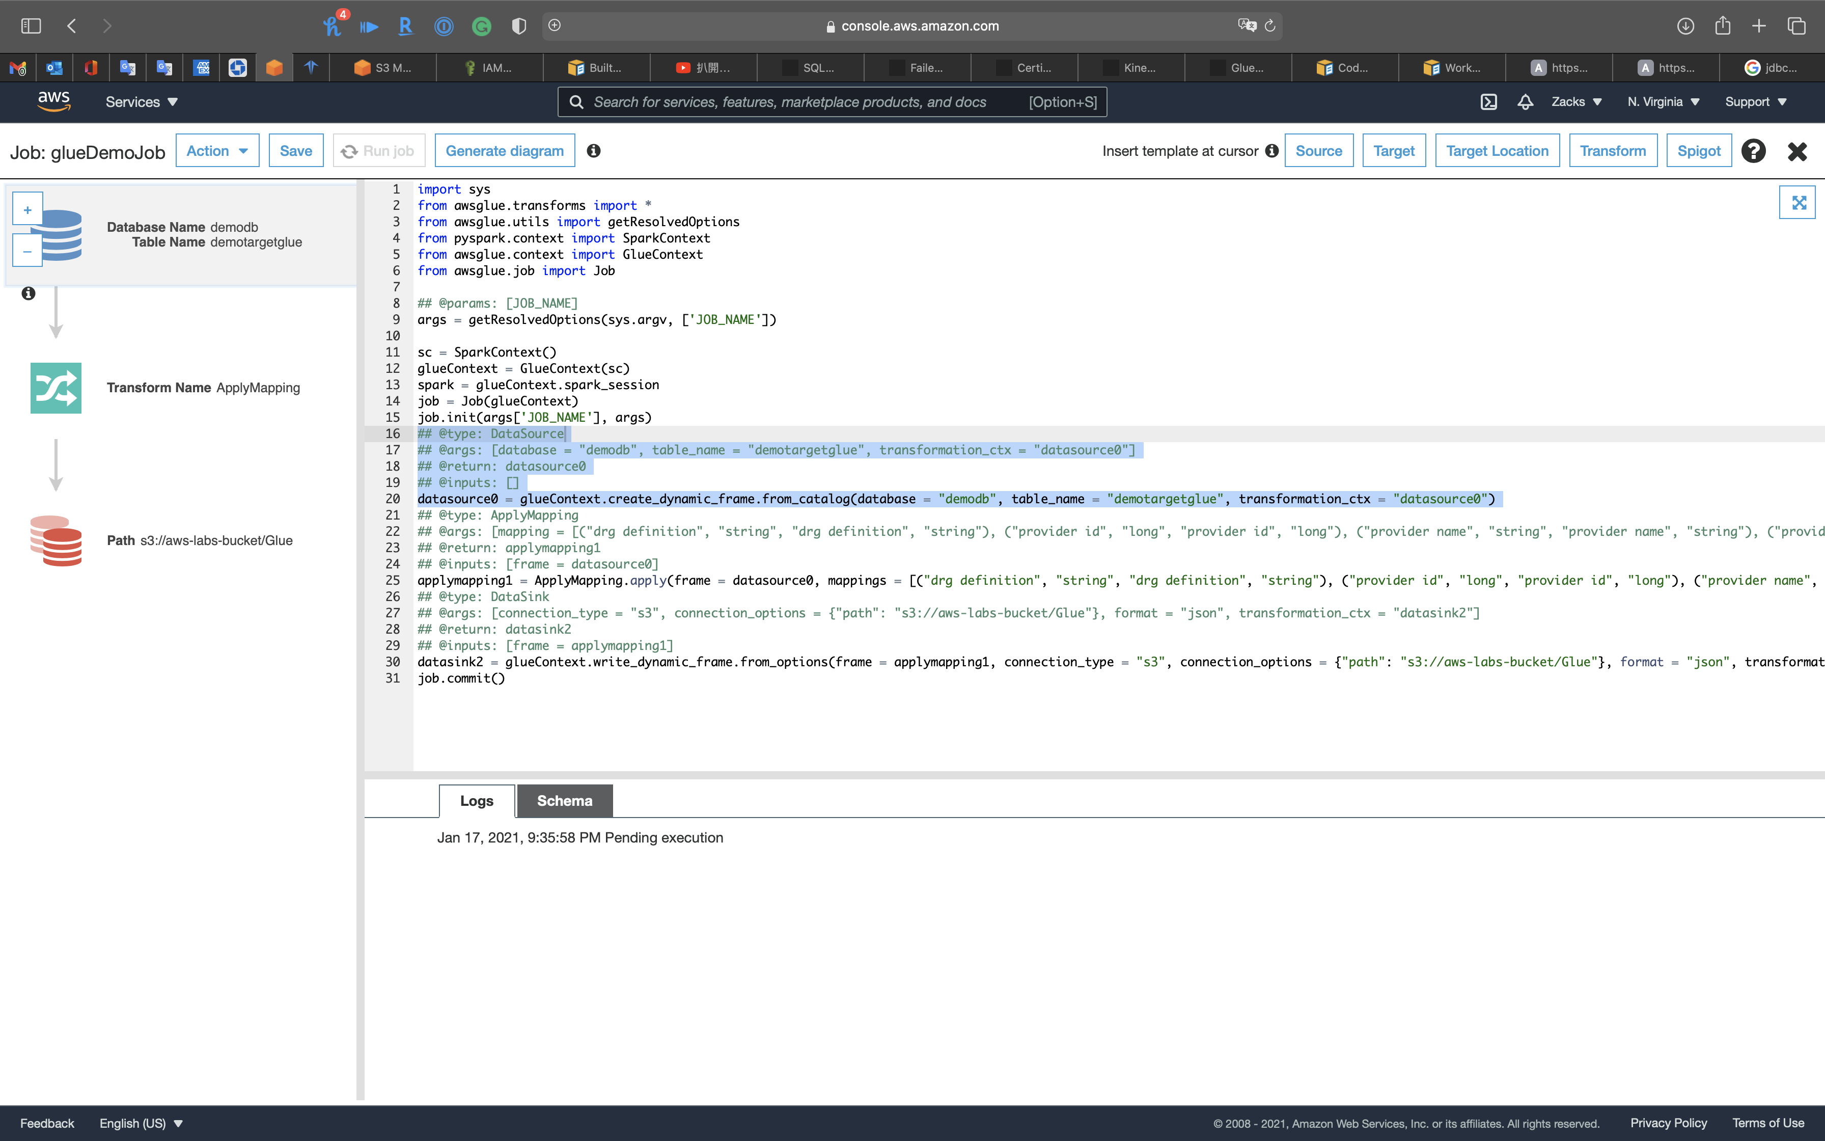Expand the Services menu

coord(141,102)
